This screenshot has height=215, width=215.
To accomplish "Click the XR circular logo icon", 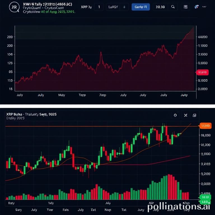I will click(14, 7).
